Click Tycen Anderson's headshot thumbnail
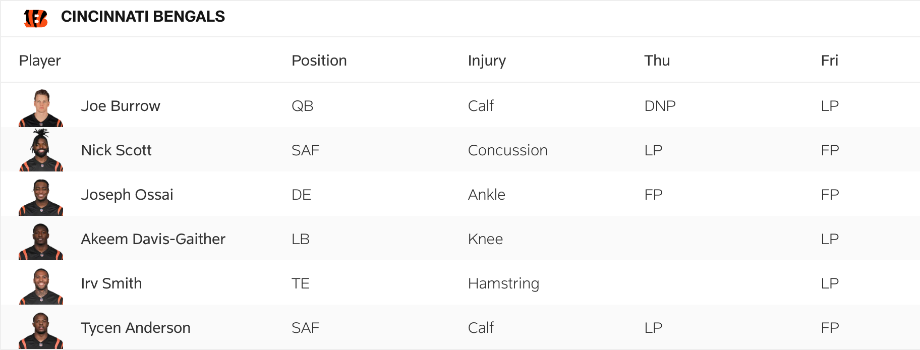The height and width of the screenshot is (350, 920). click(41, 330)
